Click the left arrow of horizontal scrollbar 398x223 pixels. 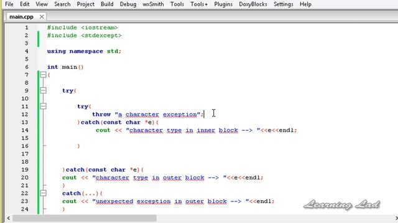(x=8, y=218)
